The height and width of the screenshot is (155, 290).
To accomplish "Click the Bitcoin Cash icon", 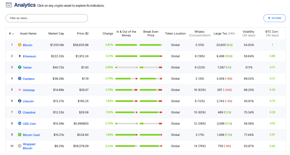I will [20, 135].
